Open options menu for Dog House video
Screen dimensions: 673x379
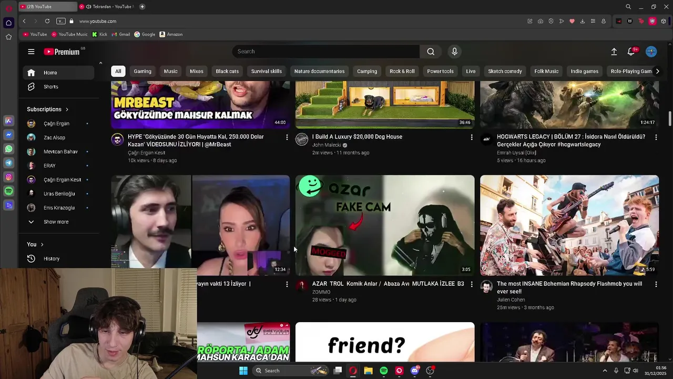tap(472, 137)
